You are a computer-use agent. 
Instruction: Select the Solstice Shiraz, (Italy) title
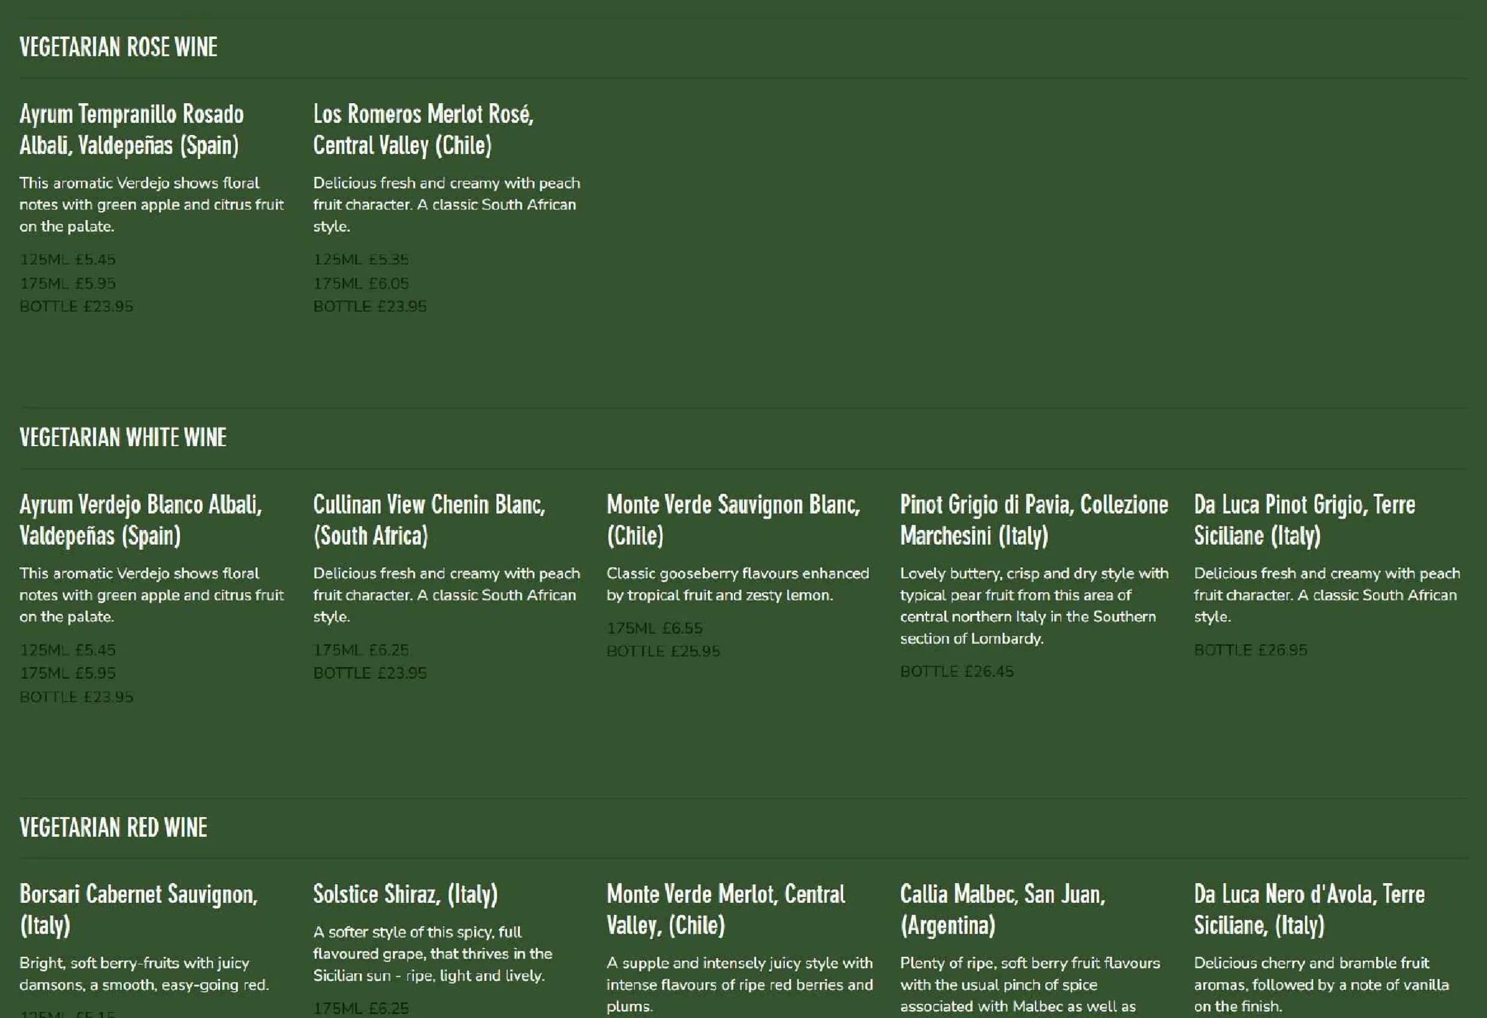coord(406,894)
